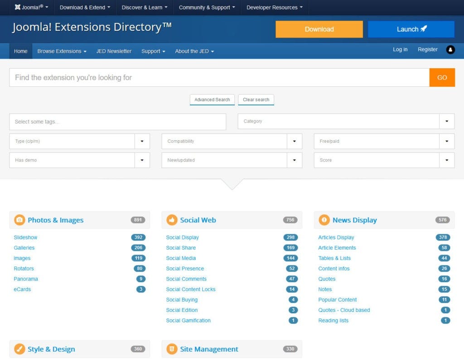Open the Reading lists subcategory
Screen dimensions: 464x359
[333, 321]
